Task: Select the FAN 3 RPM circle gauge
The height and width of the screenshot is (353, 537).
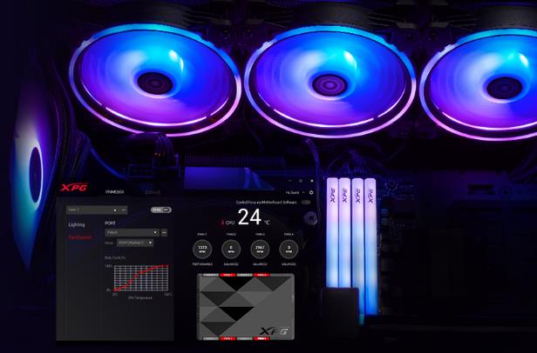Action: (260, 248)
